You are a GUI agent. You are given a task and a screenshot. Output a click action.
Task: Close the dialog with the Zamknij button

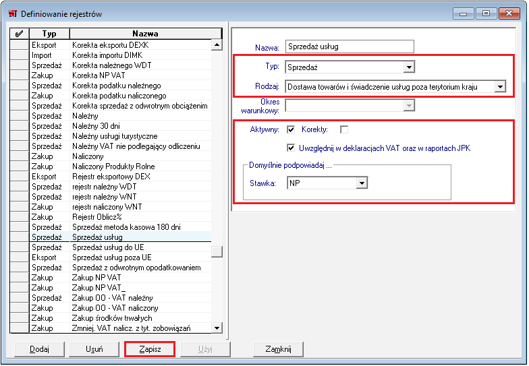coord(278,349)
